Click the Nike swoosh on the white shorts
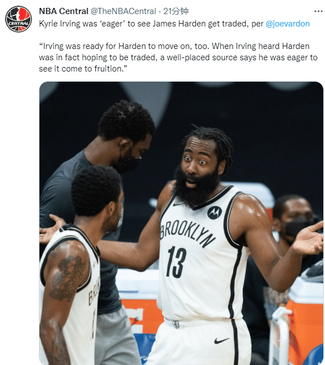This screenshot has width=325, height=365. (x=221, y=341)
